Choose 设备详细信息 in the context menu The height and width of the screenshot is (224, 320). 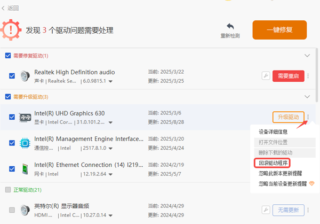click(x=273, y=132)
